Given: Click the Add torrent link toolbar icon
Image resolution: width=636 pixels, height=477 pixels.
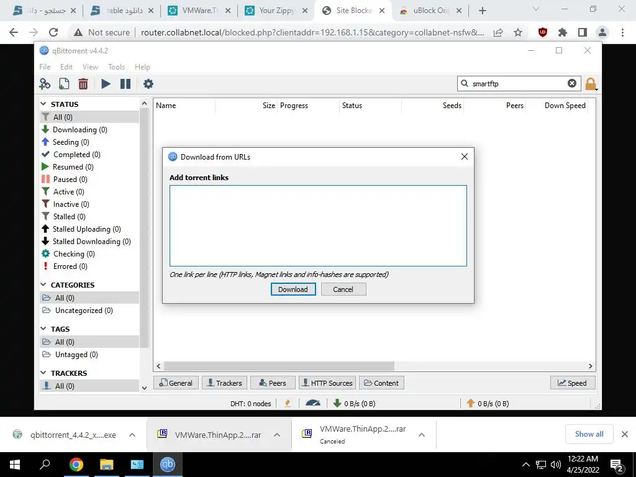Looking at the screenshot, I should click(45, 84).
